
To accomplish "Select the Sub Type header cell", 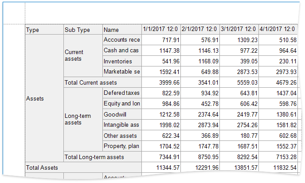I will [x=83, y=30].
